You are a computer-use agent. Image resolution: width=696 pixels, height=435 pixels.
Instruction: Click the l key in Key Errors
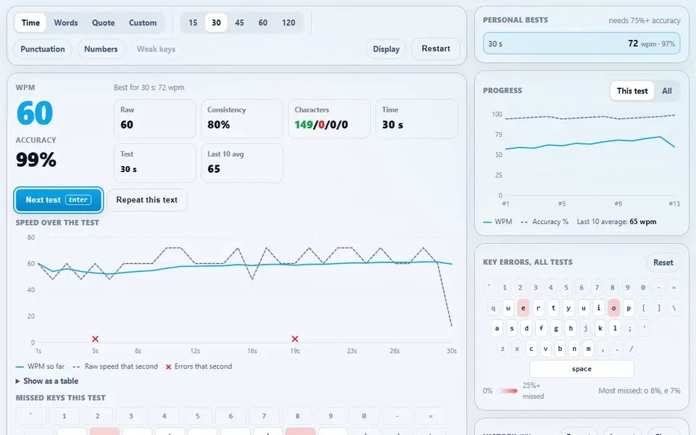615,328
